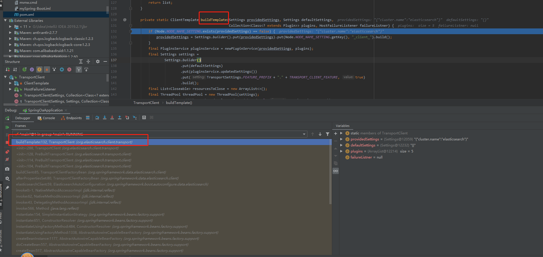Toggle Show non-public lock icon

(47, 69)
